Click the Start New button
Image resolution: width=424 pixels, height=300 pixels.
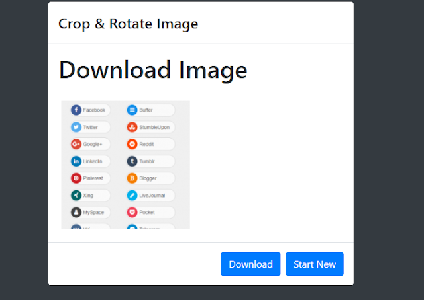coord(315,264)
